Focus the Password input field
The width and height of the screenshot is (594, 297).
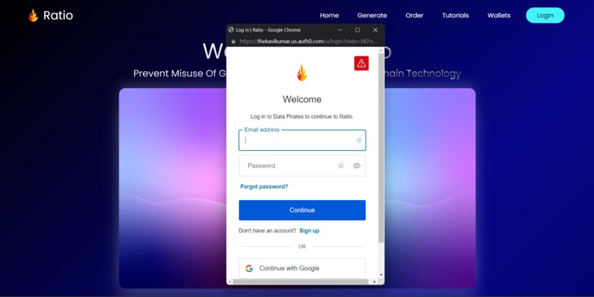[x=302, y=165]
